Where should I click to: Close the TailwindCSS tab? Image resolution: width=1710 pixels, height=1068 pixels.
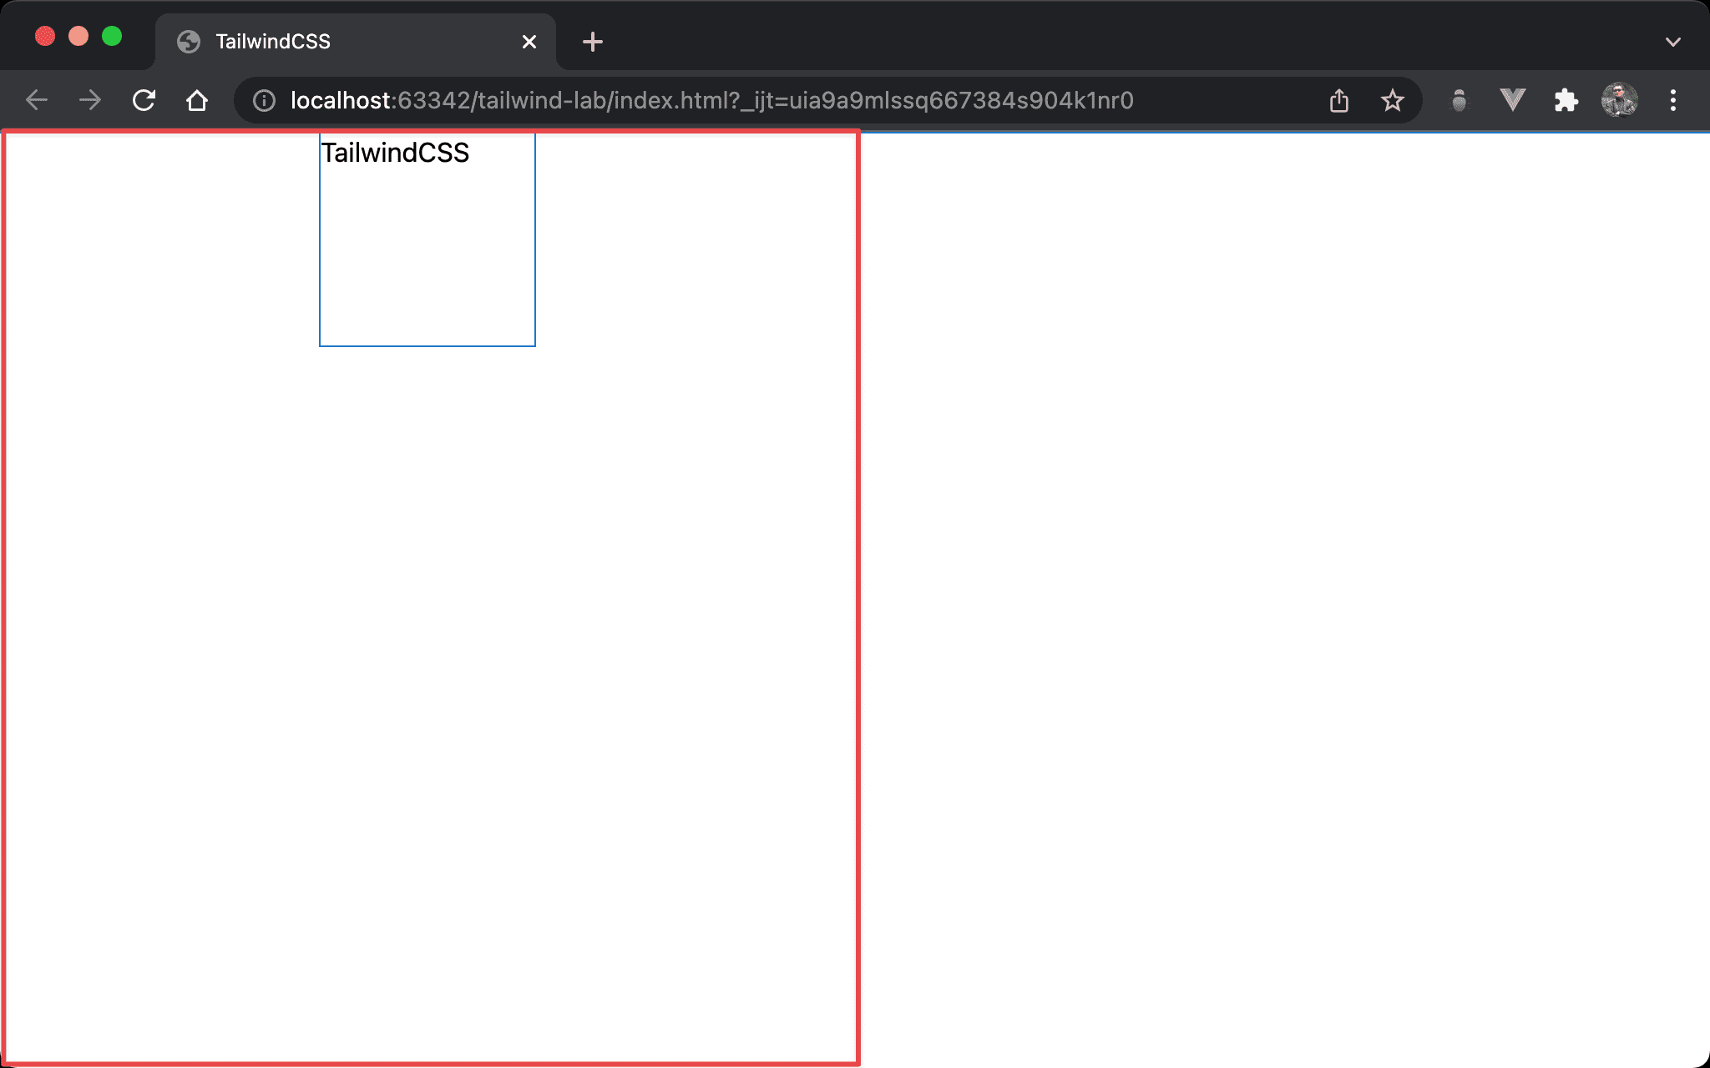(529, 42)
